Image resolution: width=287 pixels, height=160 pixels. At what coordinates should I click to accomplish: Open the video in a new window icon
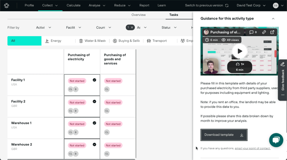[x=272, y=32]
